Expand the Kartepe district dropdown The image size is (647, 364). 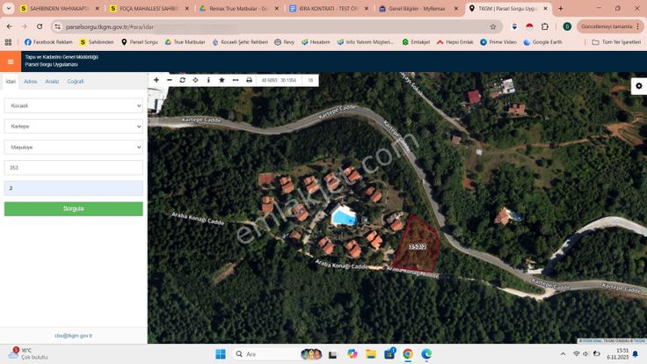73,126
